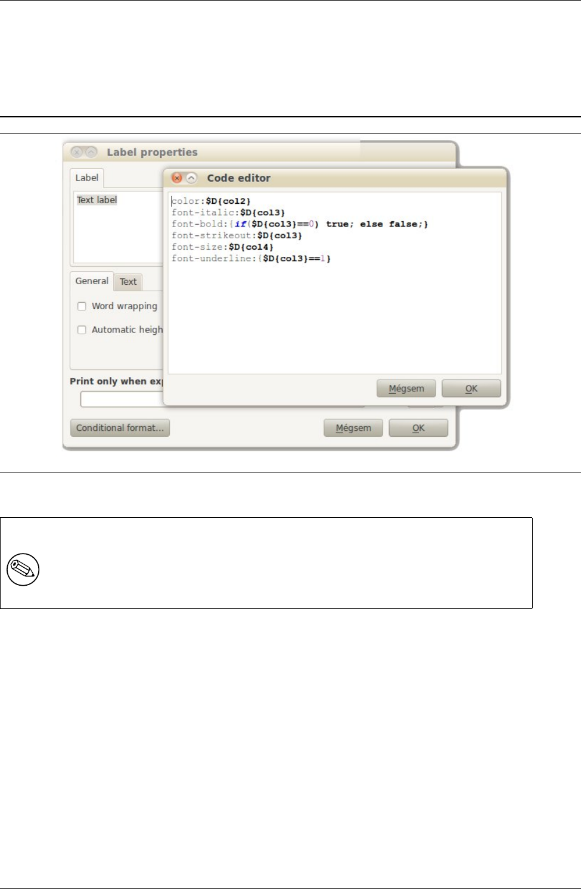Click the font-size:$D{col4} line

point(223,247)
